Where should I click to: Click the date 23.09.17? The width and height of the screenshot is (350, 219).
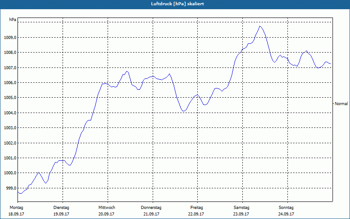point(241,214)
